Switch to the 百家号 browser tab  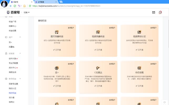click(x=22, y=2)
